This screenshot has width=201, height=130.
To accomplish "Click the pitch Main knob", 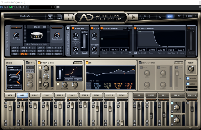I will coord(94,35).
